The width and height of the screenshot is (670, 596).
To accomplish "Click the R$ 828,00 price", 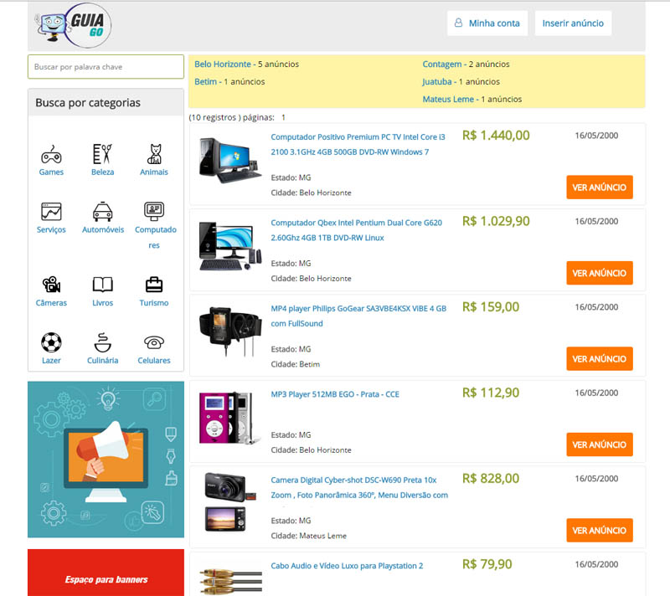I will (491, 479).
